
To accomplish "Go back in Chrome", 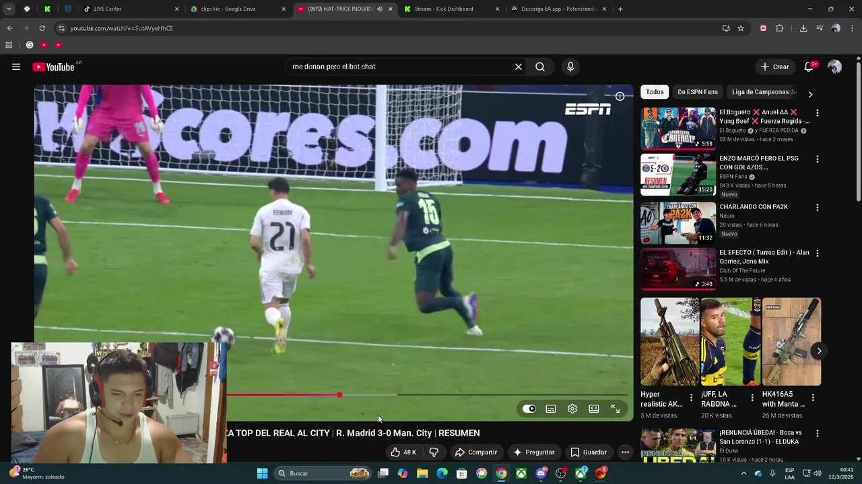I will click(9, 28).
